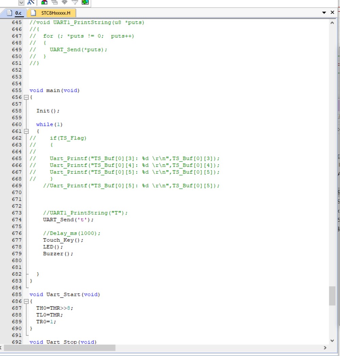Screen dimensions: 340x356
Task: Open the target selection dropdown arrow
Action: [21, 2]
